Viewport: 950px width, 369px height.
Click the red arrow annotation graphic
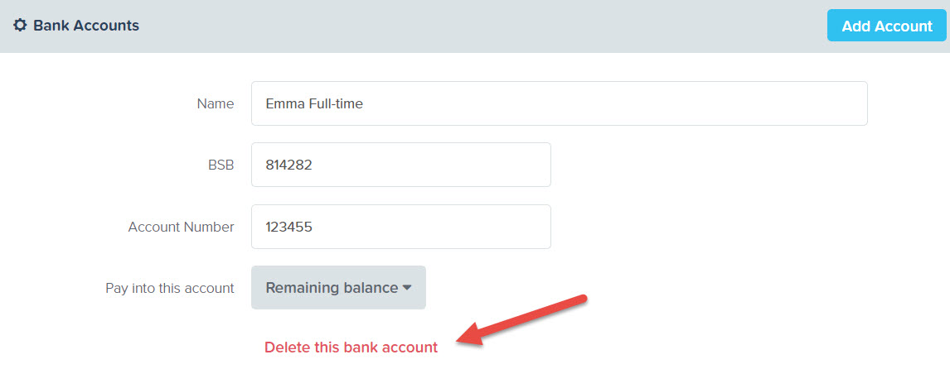521,321
